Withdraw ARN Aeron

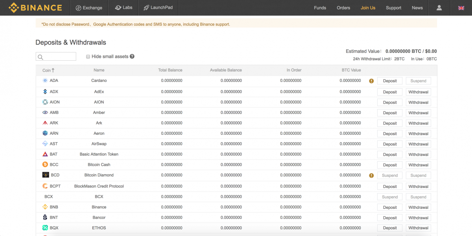(x=419, y=134)
